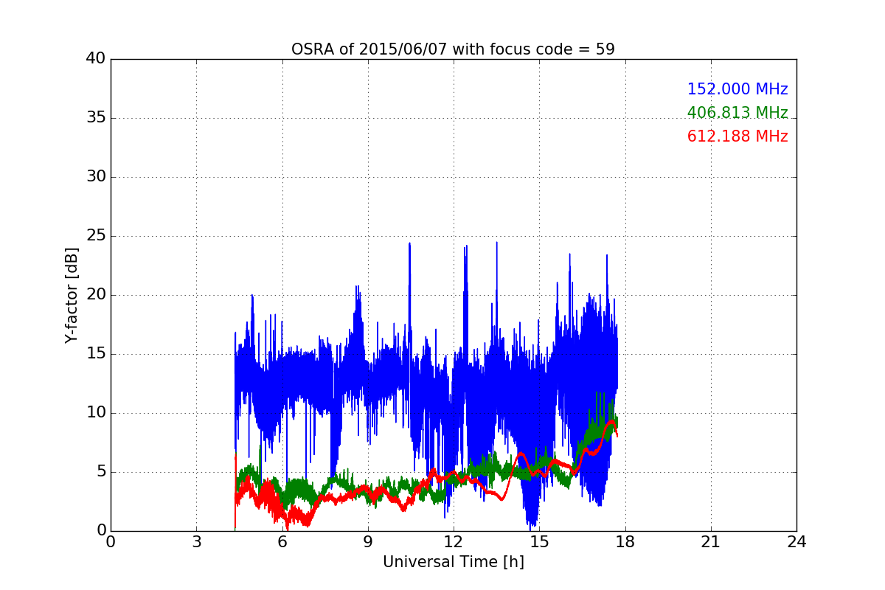Image resolution: width=885 pixels, height=590 pixels.
Task: Click the x-axis tick label 3
Action: pos(196,542)
